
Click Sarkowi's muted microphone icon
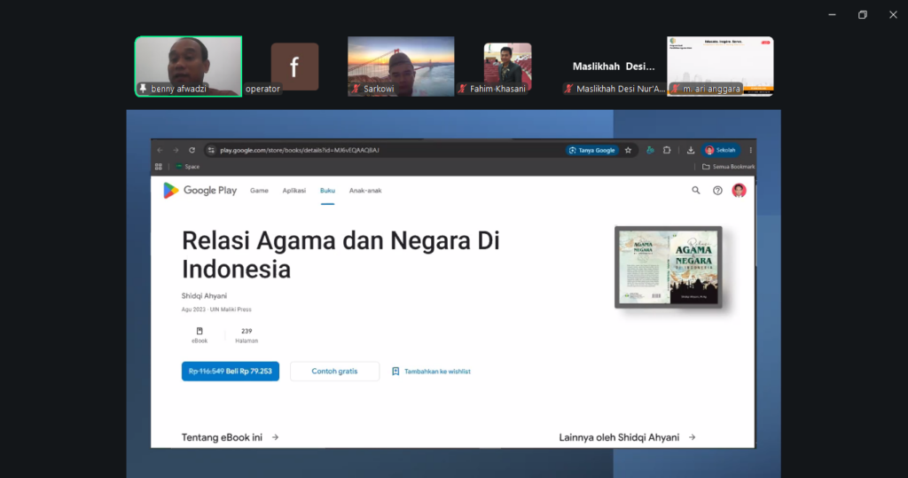pos(356,89)
